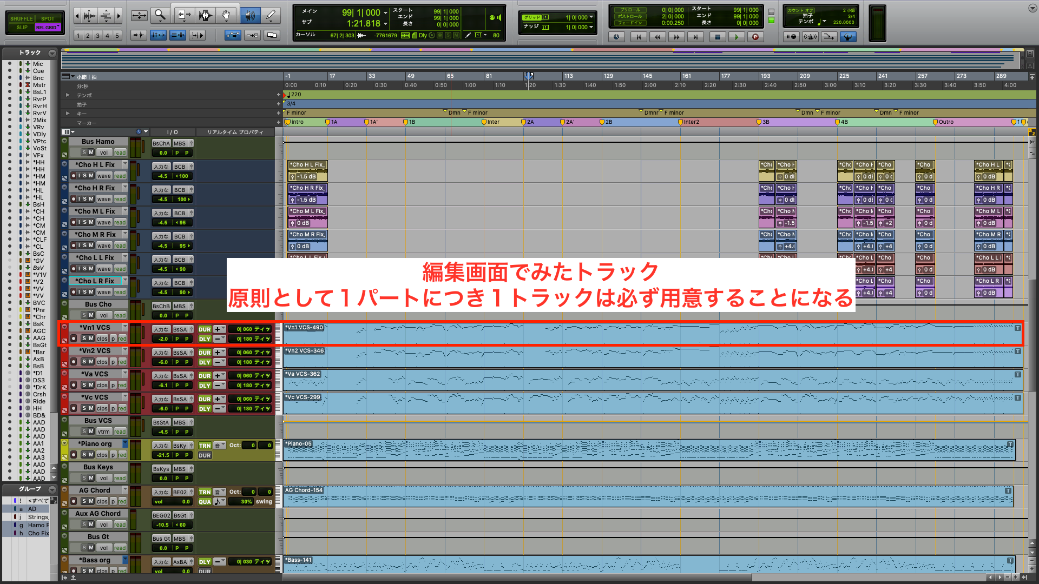The width and height of the screenshot is (1039, 584).
Task: Mute the *Cho H L Fix track
Action: 91,176
